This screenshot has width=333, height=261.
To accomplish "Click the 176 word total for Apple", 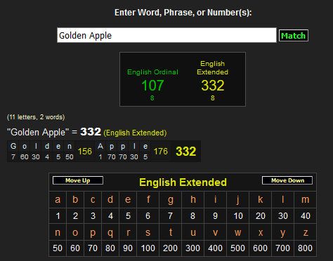I will (x=161, y=152).
